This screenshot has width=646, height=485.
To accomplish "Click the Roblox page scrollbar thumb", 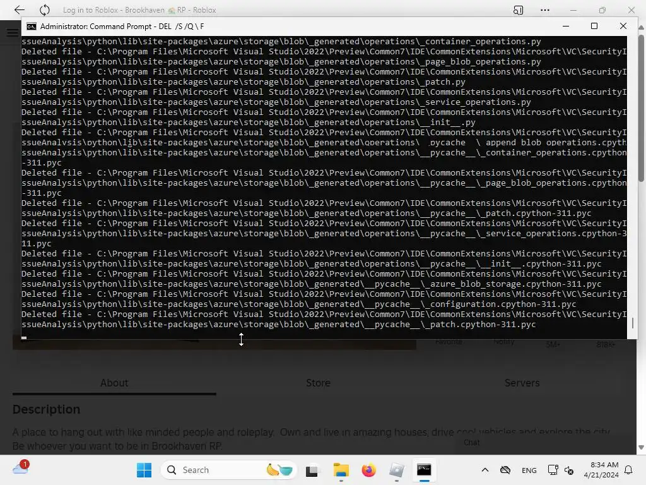I will pyautogui.click(x=641, y=108).
